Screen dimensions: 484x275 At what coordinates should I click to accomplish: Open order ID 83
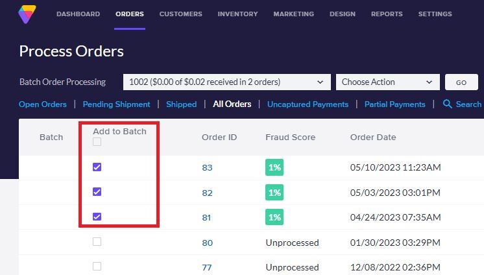pos(207,167)
